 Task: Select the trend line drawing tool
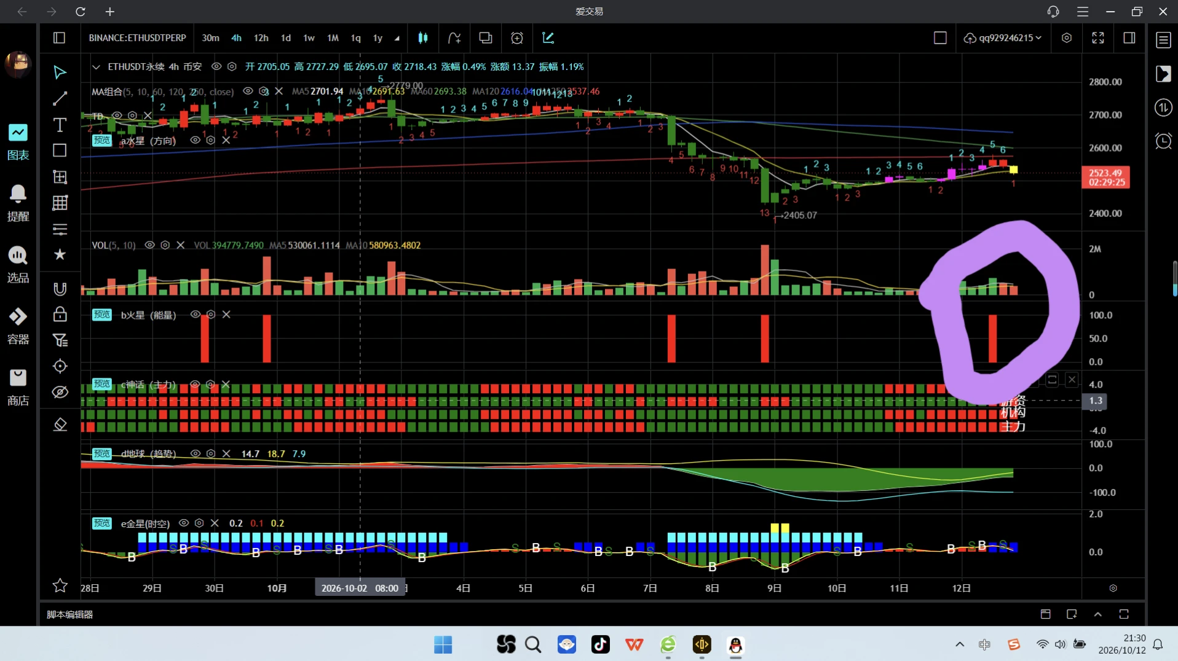pyautogui.click(x=60, y=99)
